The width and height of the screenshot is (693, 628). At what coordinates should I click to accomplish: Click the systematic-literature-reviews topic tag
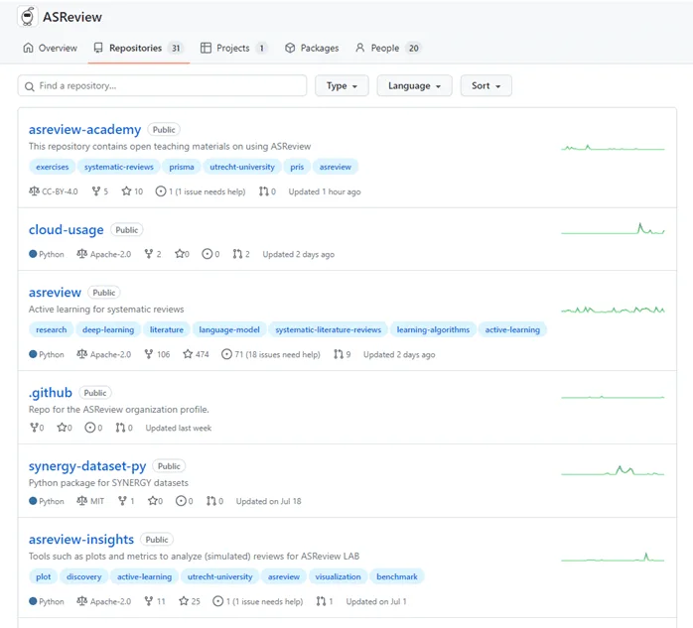(329, 330)
